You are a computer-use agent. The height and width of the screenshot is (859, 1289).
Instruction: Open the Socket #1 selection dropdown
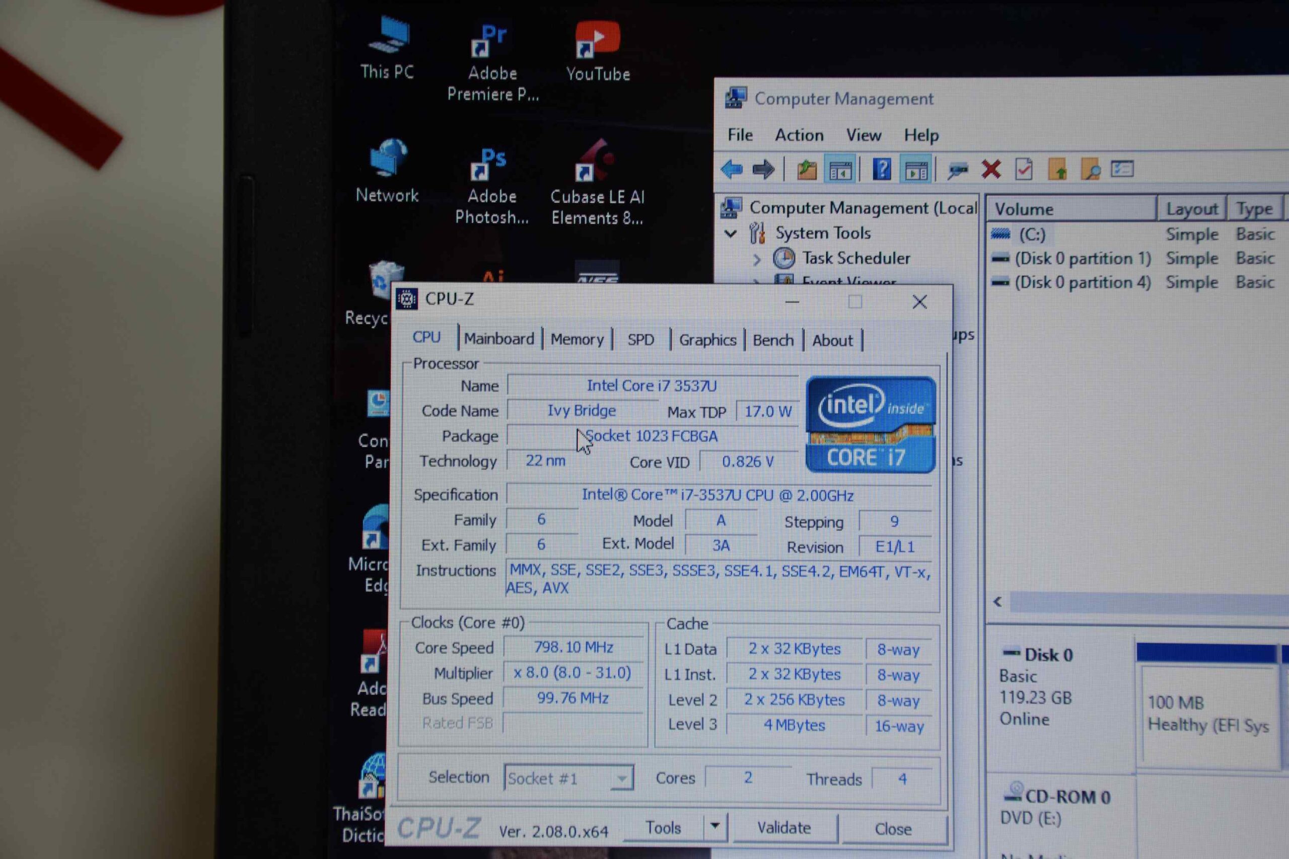[568, 777]
